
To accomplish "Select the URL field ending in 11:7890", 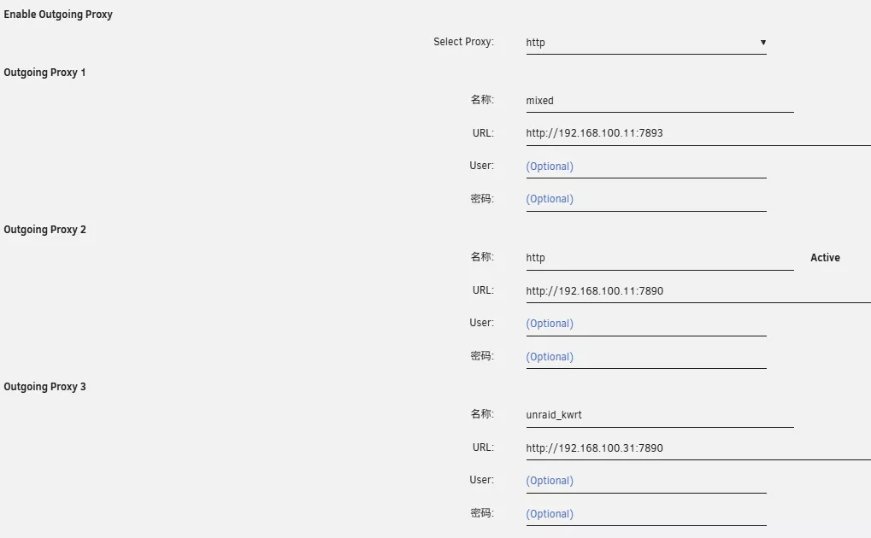I will point(697,291).
